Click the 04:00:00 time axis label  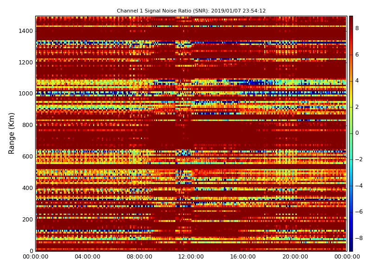pyautogui.click(x=88, y=257)
